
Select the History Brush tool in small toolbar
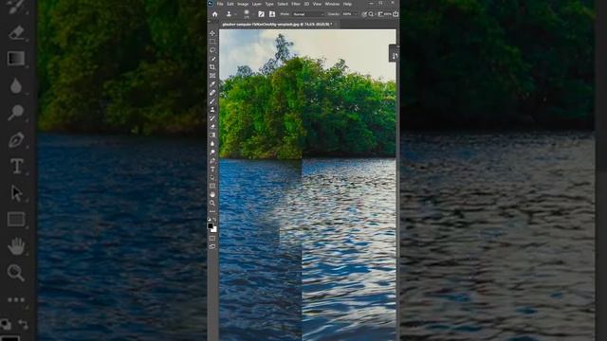click(212, 117)
